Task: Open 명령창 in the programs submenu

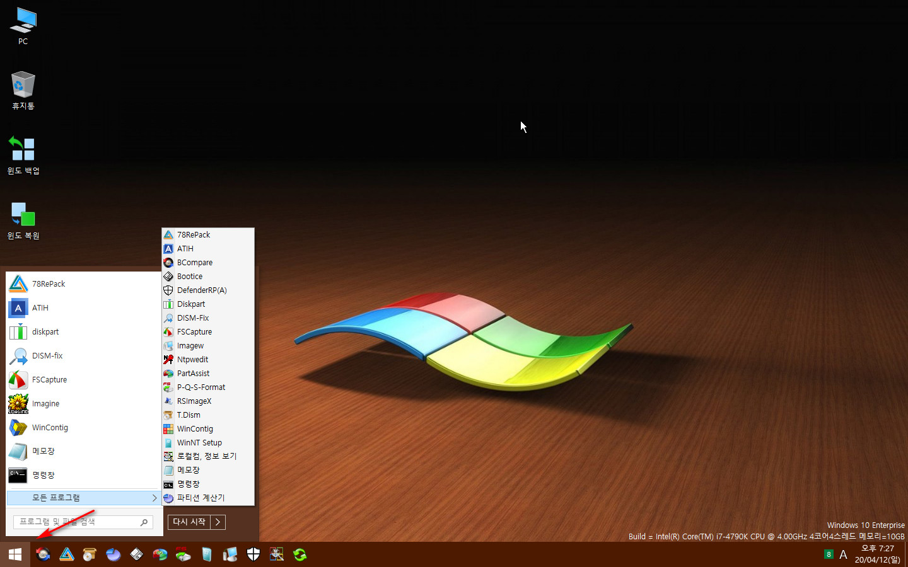Action: (x=208, y=484)
